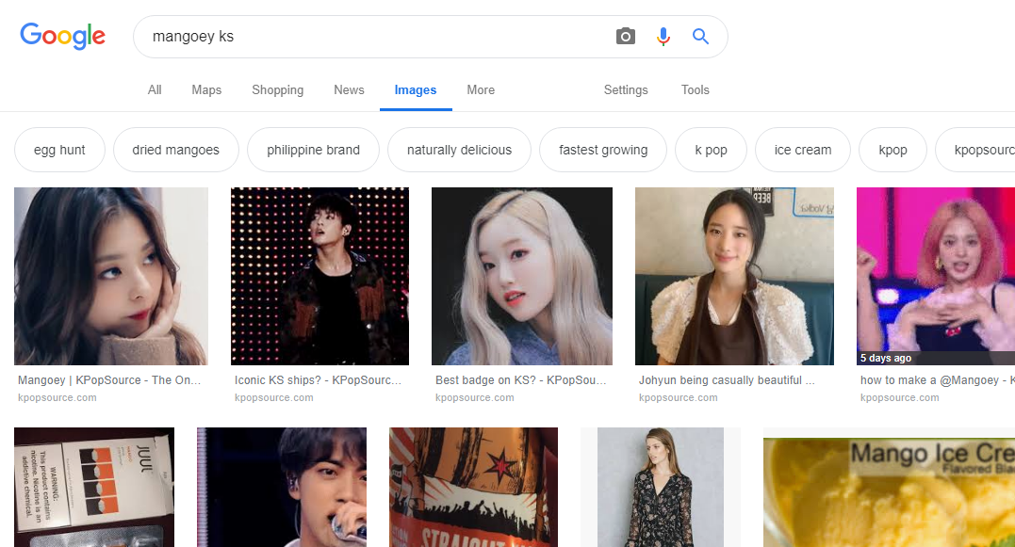Click kpopsource.com under 'Johyun being casually beautiful'

tap(679, 397)
